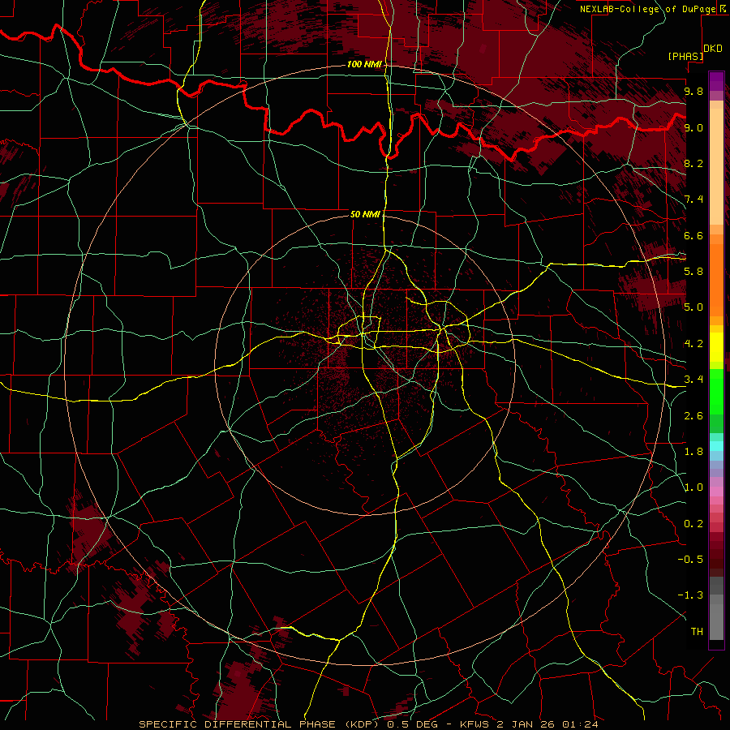Viewport: 730px width, 730px height.
Task: Select the 2.6 scale value label
Action: pyautogui.click(x=693, y=416)
